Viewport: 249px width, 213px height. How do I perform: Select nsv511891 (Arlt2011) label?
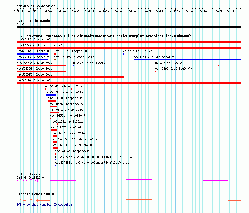(x=67, y=121)
